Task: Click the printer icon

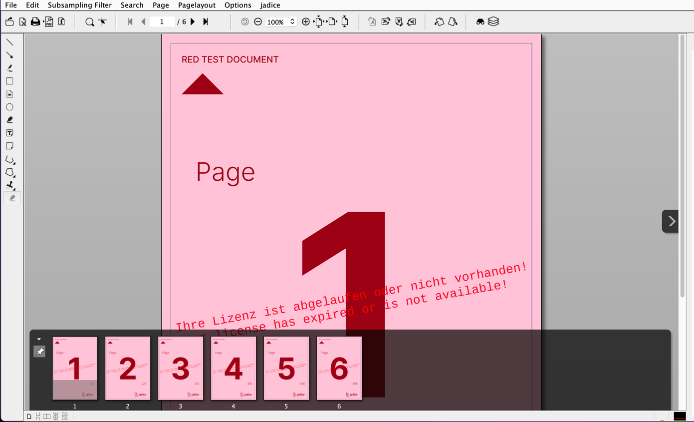Action: click(x=35, y=21)
